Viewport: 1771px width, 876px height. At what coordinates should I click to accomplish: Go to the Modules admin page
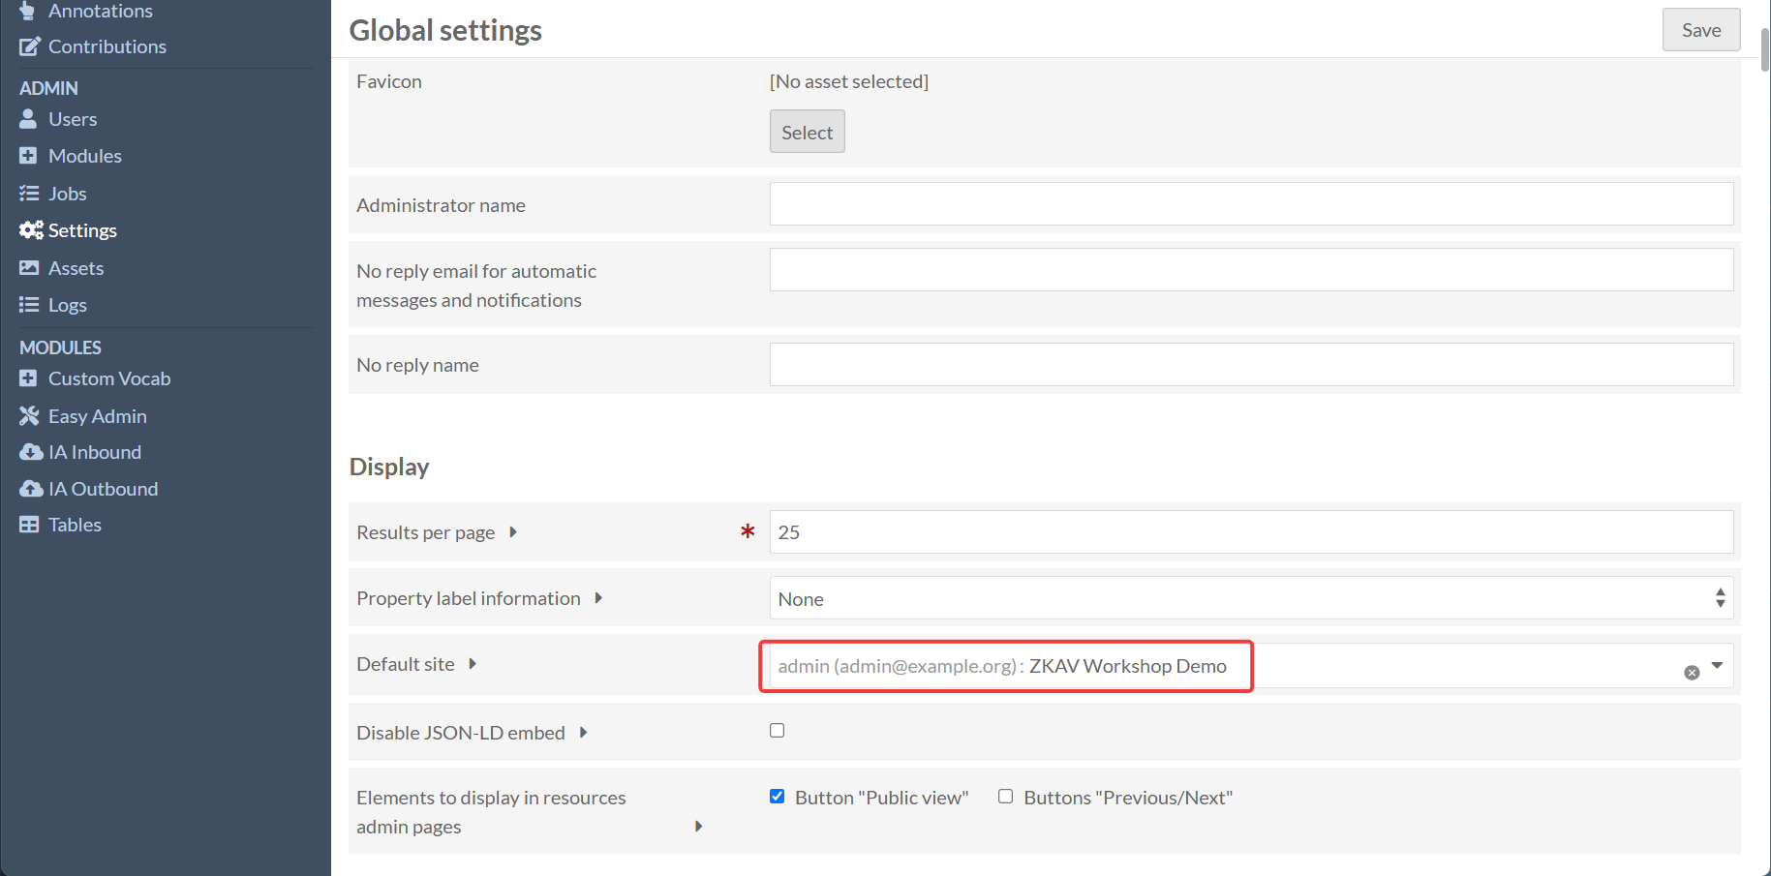click(85, 156)
